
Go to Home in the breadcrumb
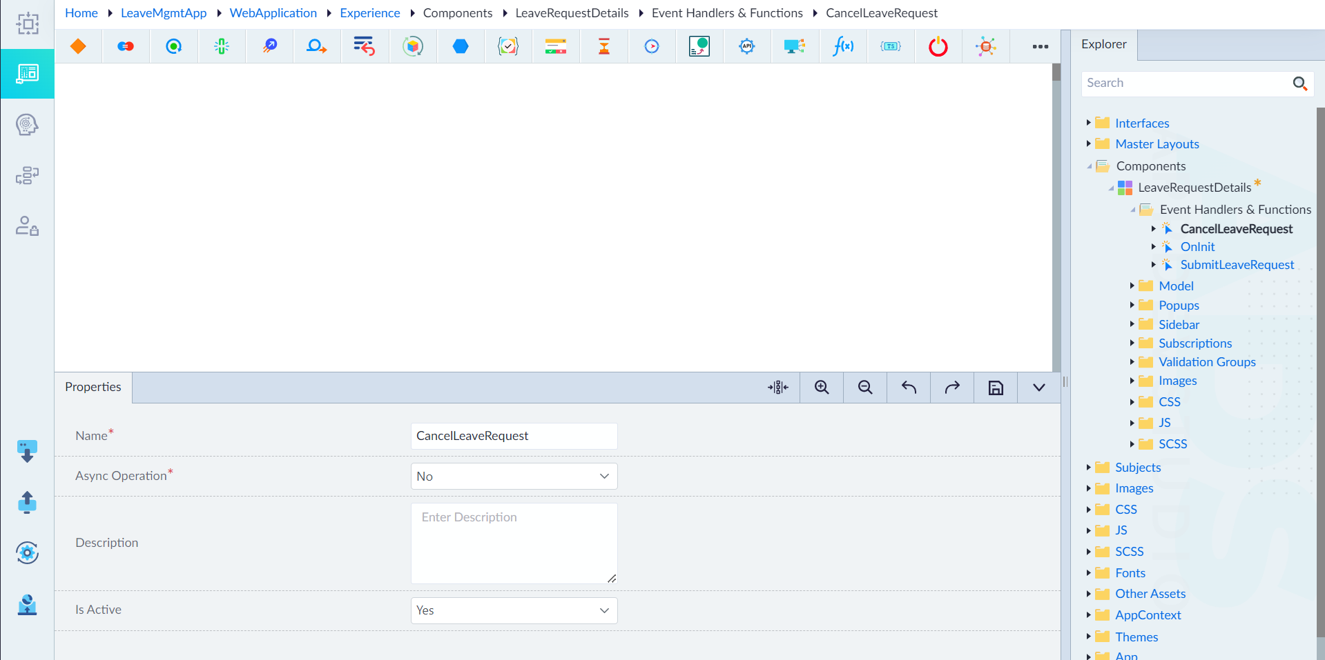point(81,13)
